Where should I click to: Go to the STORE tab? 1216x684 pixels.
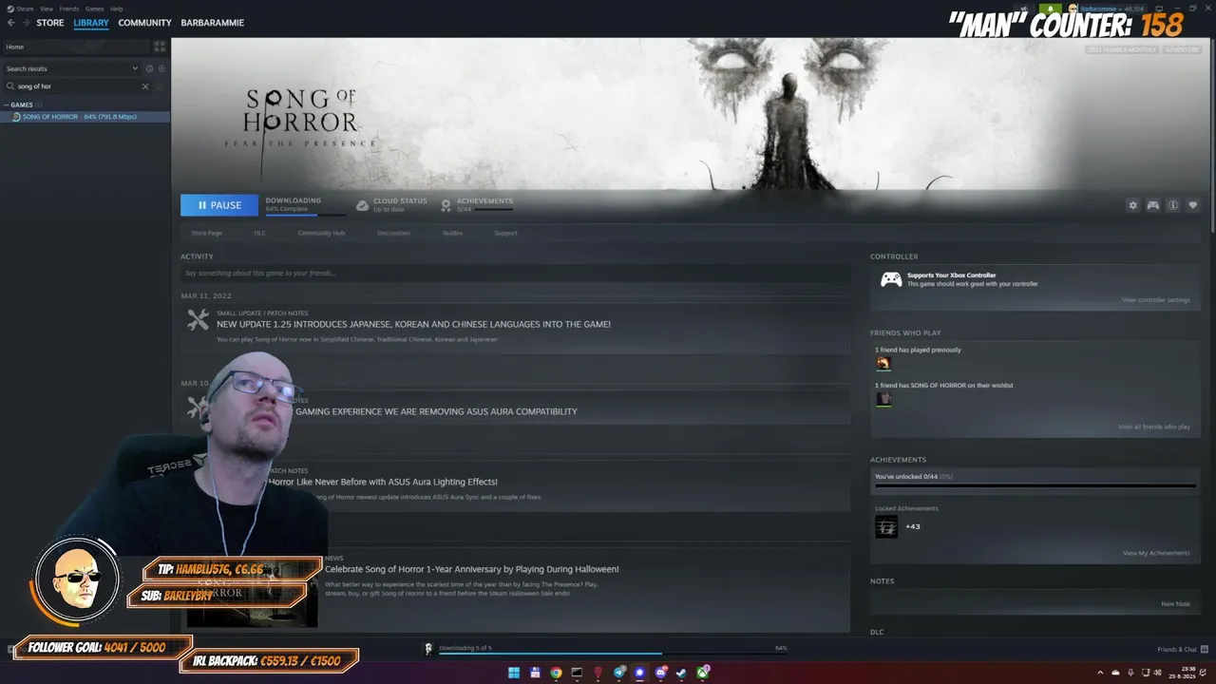point(50,23)
